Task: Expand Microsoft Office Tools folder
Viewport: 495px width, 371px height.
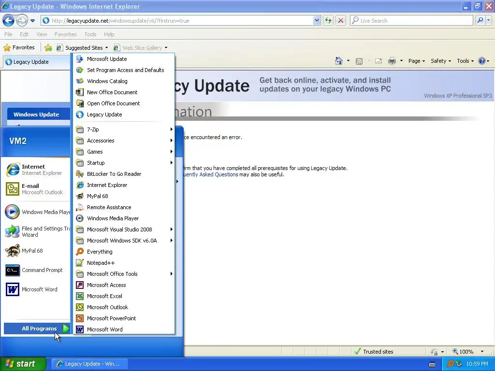Action: [x=124, y=274]
